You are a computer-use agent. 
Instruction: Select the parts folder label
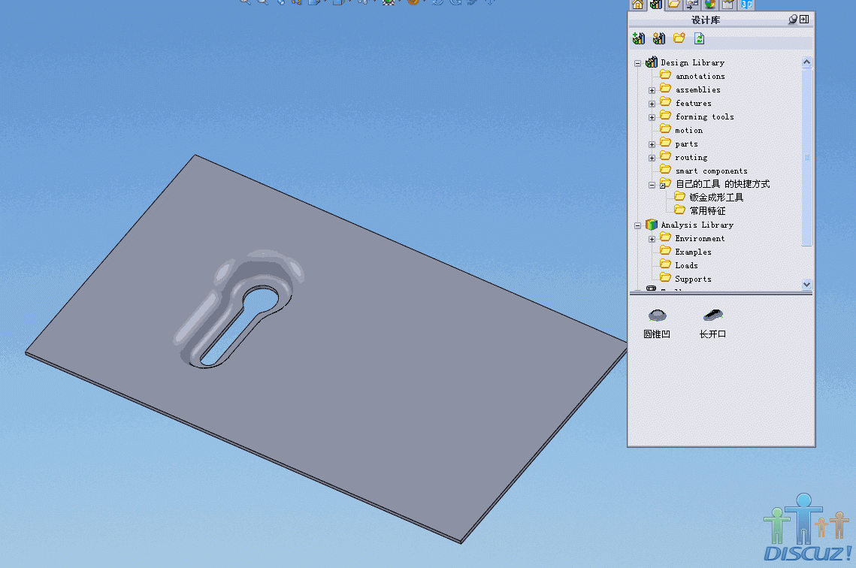click(x=686, y=144)
